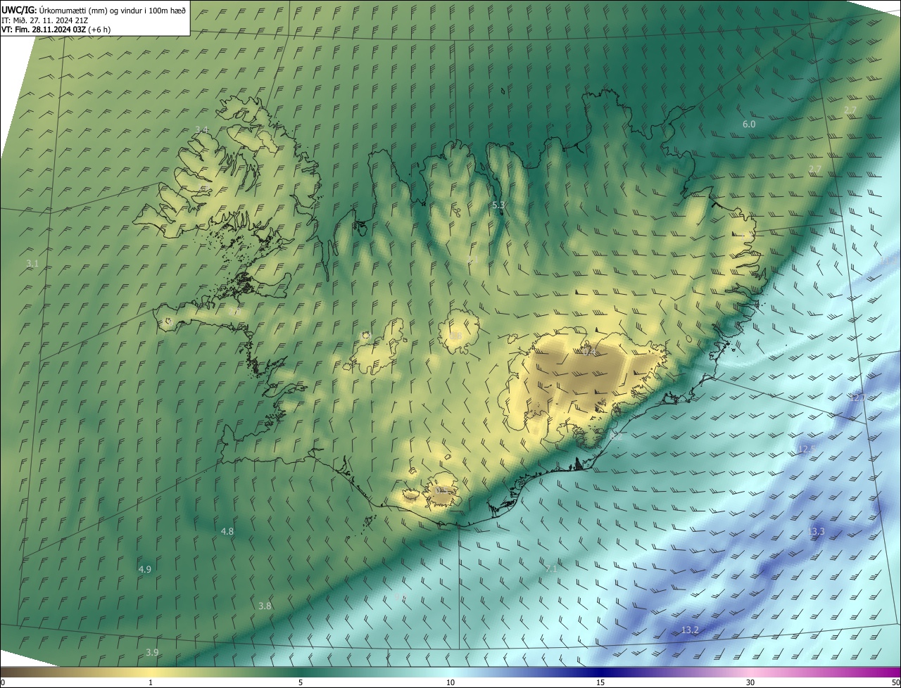Click the 5 label on the color scale
The image size is (901, 688).
(x=301, y=682)
